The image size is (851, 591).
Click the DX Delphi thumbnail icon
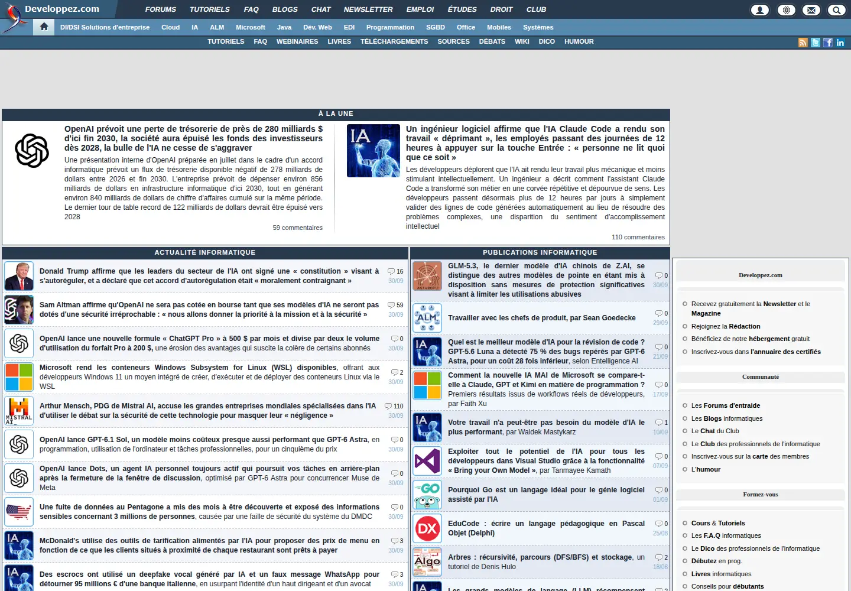[427, 529]
